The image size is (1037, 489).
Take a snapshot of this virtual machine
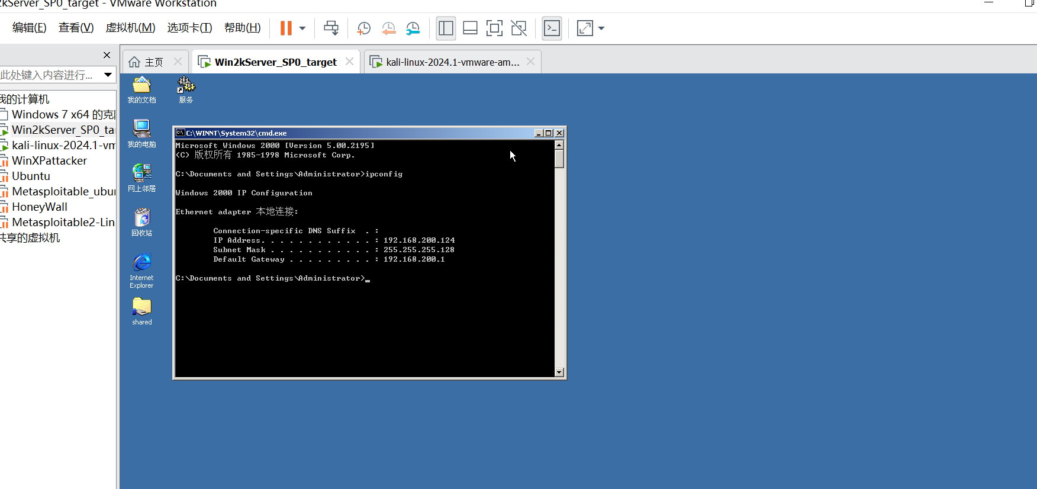coord(363,28)
